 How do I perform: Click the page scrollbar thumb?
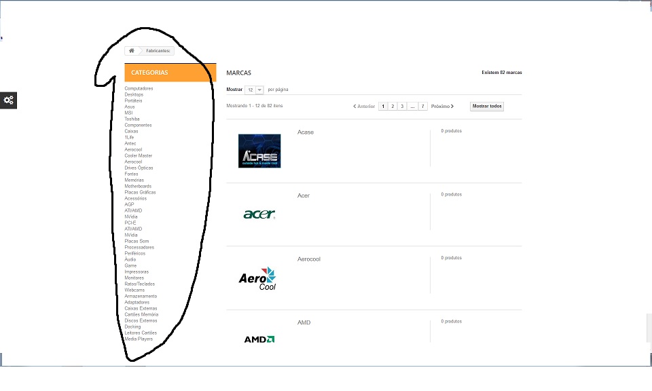click(x=649, y=329)
